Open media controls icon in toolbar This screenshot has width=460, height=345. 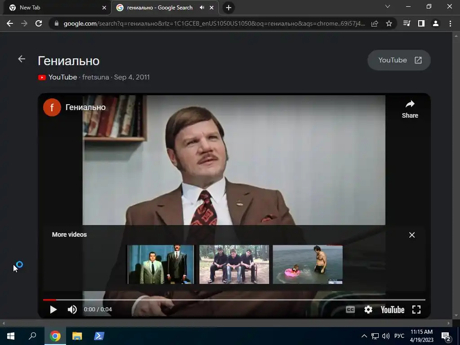pyautogui.click(x=407, y=23)
